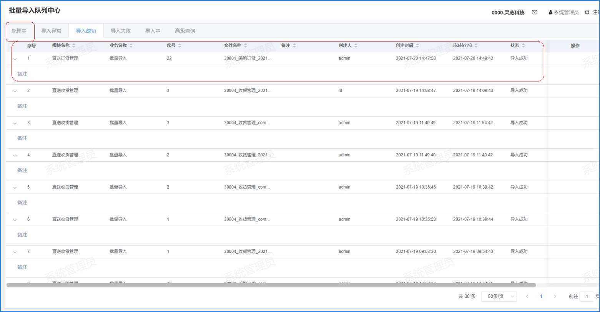Click the go-to page number input field
Screen dimensions: 600x312
pos(587,297)
